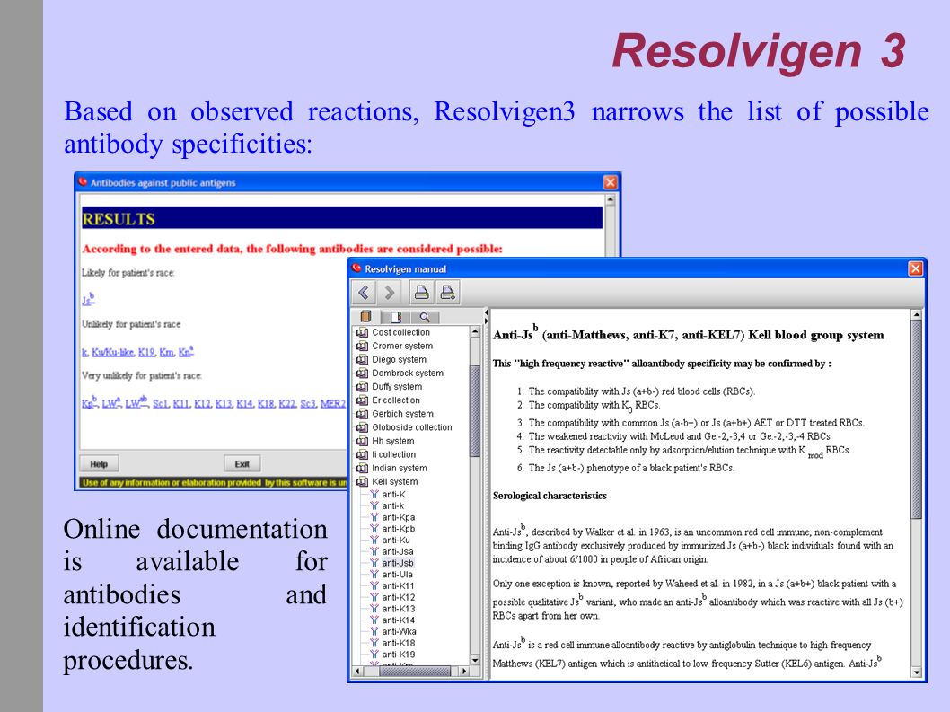Viewport: 950px width, 712px height.
Task: Click antibody icon next to anti-K12
Action: tap(374, 597)
